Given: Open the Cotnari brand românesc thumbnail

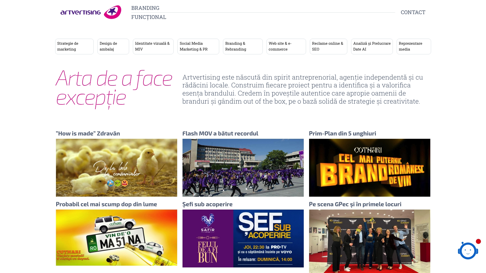Looking at the screenshot, I should (370, 168).
